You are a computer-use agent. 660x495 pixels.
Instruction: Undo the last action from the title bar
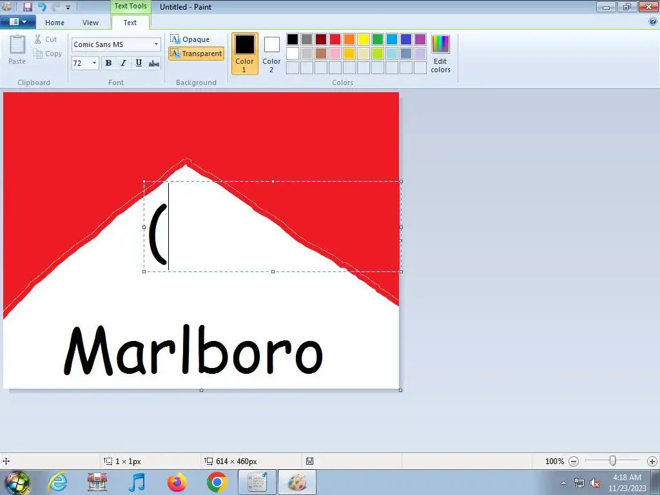coord(42,6)
